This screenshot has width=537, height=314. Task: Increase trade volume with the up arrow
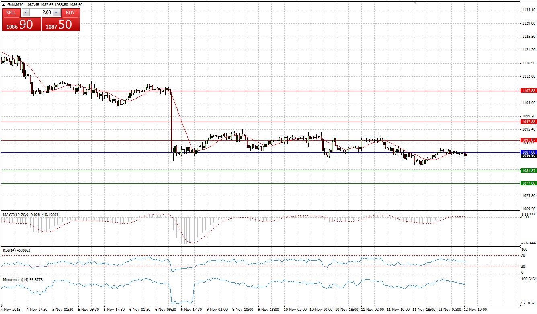pos(56,12)
